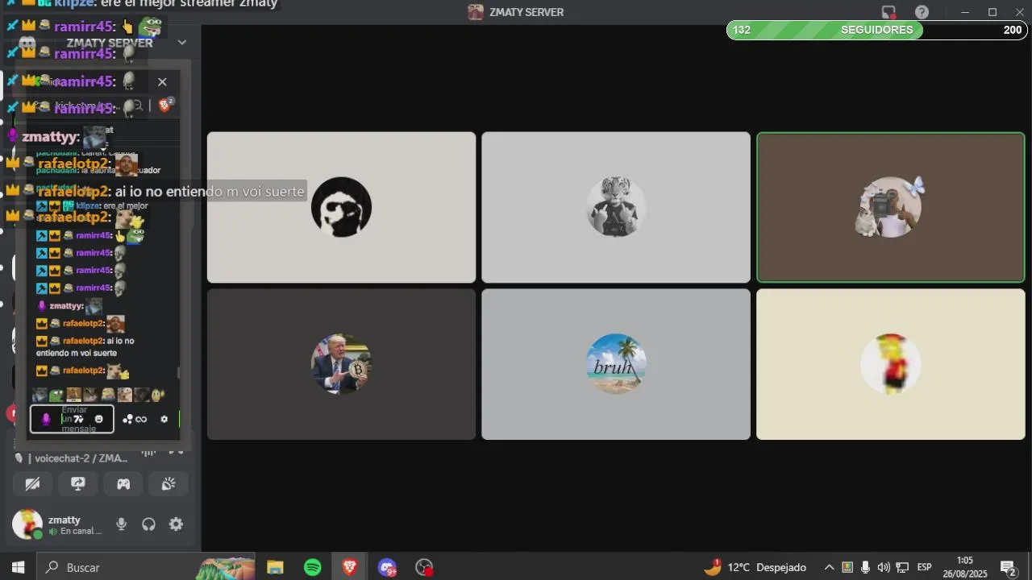1032x580 pixels.
Task: Mute microphone next to zmatty
Action: point(121,524)
